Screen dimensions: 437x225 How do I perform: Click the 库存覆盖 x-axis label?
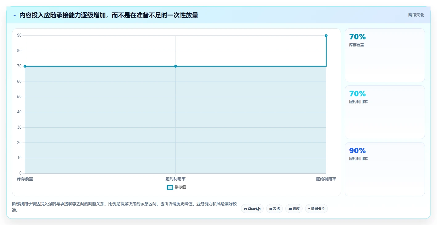pyautogui.click(x=25, y=179)
